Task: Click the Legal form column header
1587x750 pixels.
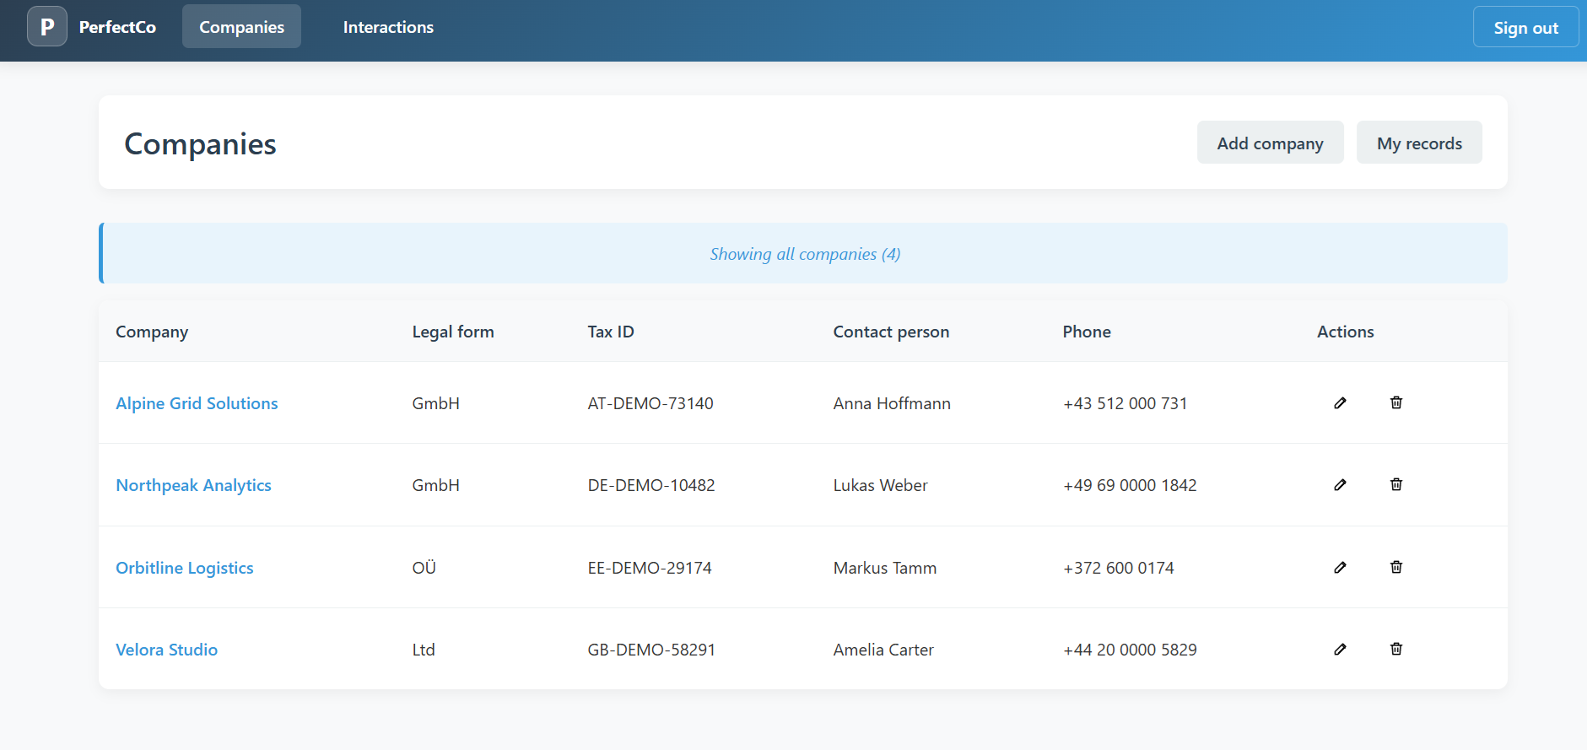Action: 453,332
